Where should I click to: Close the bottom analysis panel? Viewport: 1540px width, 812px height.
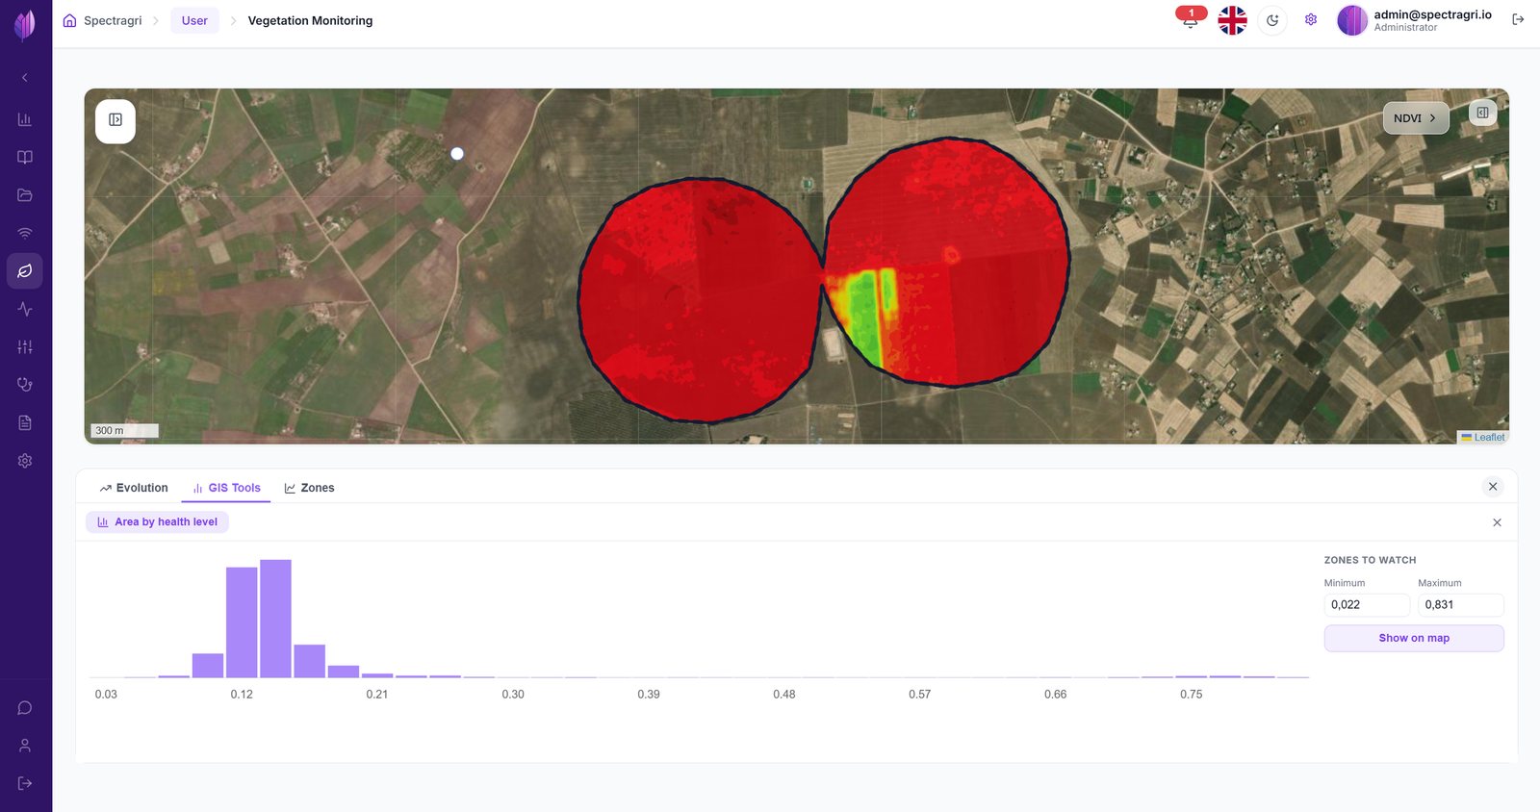tap(1493, 487)
